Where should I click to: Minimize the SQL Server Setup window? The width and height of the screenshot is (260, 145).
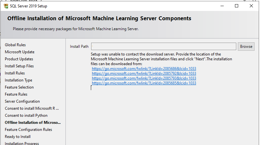click(222, 6)
